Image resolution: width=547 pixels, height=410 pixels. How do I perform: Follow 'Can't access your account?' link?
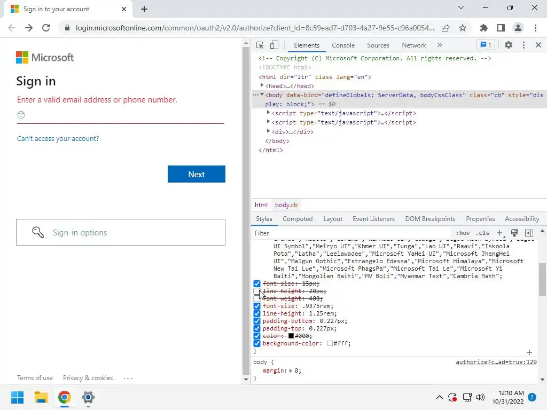pyautogui.click(x=58, y=138)
